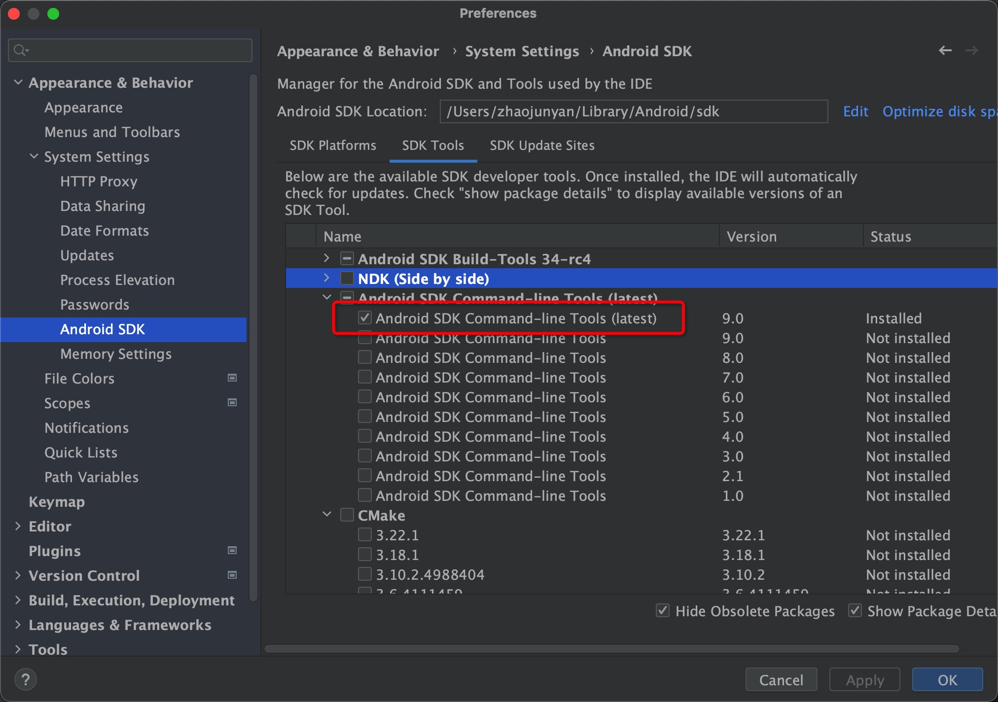This screenshot has height=702, width=998.
Task: Open HTTP Proxy settings
Action: click(99, 181)
